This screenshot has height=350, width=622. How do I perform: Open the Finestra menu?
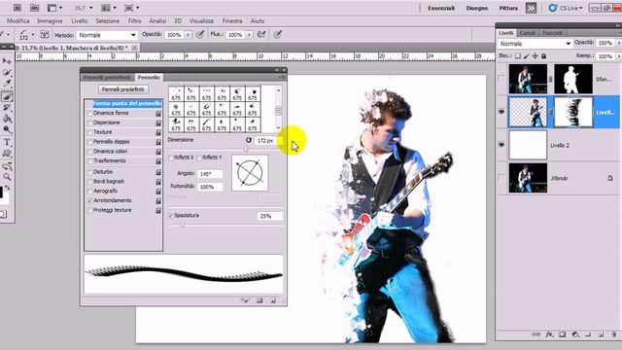(x=232, y=20)
